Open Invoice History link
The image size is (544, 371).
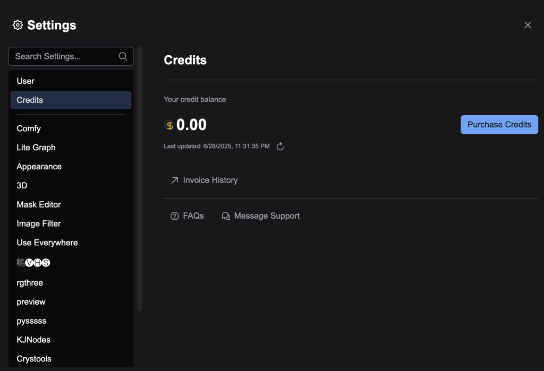(205, 180)
